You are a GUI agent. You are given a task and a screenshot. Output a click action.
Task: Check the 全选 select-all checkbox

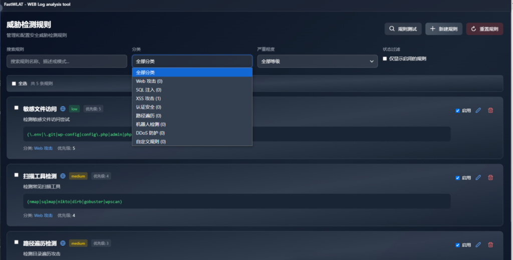[14, 83]
